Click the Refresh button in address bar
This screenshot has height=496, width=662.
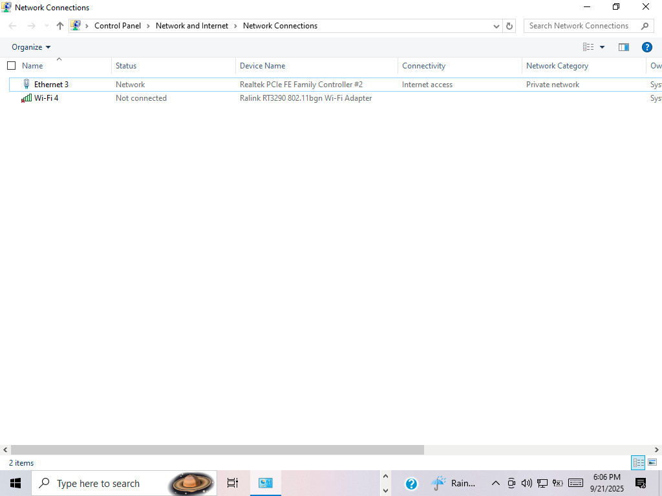point(509,26)
